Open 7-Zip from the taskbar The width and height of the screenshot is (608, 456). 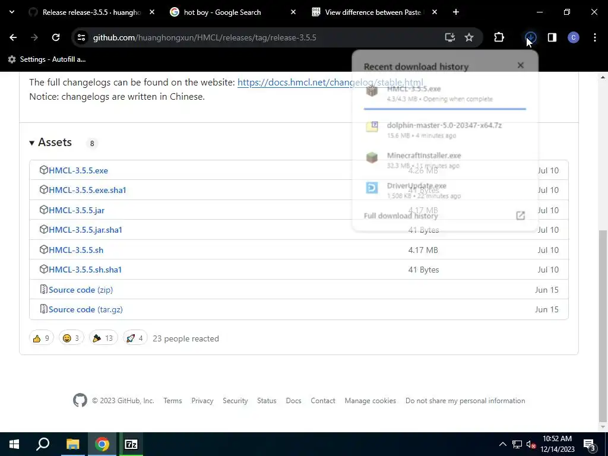131,444
